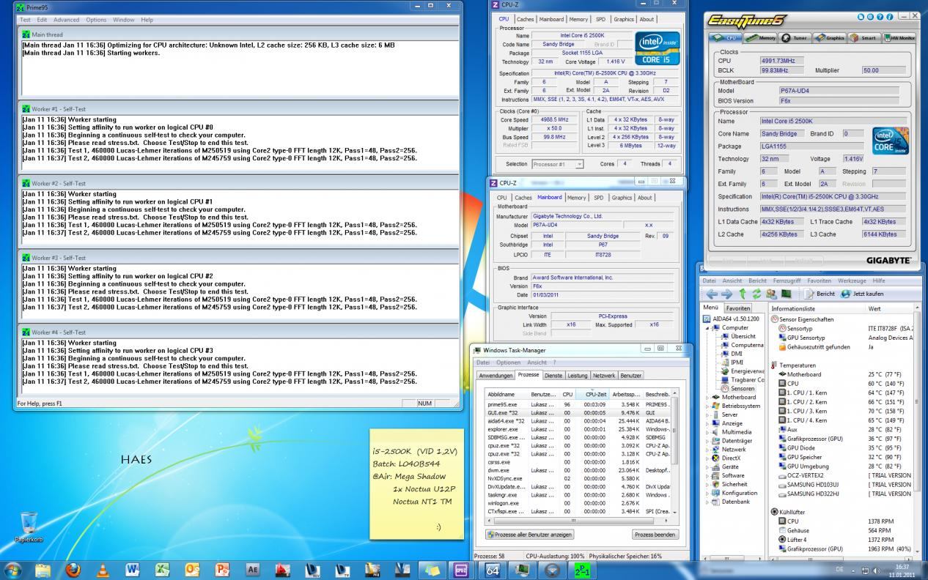Expand the Server node in AIDA64 tree
The image size is (928, 580).
point(707,414)
